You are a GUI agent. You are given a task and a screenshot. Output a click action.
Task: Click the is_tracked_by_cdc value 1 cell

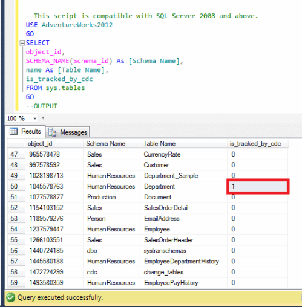pos(258,186)
